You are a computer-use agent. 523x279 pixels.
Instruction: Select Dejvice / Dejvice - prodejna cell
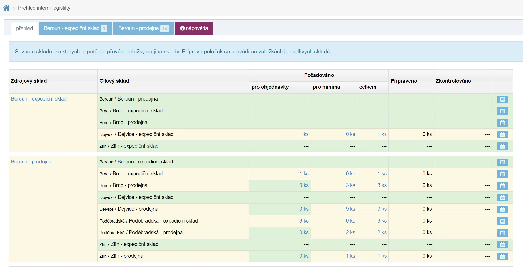point(173,209)
